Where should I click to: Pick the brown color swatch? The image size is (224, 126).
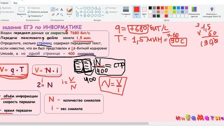pos(158,12)
